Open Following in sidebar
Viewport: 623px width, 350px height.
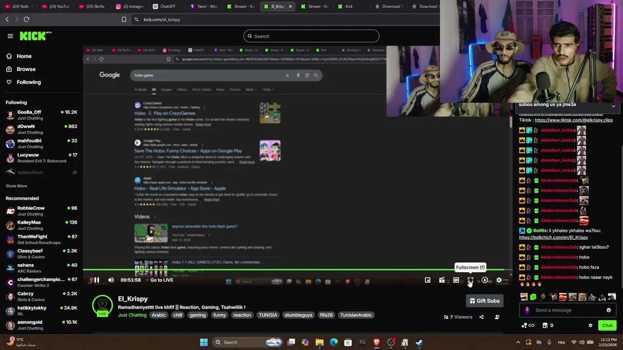pyautogui.click(x=23, y=82)
